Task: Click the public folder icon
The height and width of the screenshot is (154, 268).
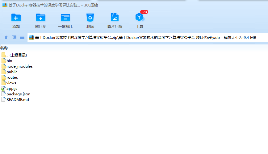Action: coord(3,72)
